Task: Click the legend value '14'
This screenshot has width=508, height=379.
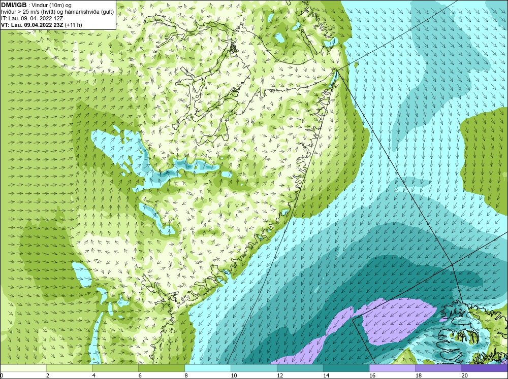Action: click(x=326, y=375)
